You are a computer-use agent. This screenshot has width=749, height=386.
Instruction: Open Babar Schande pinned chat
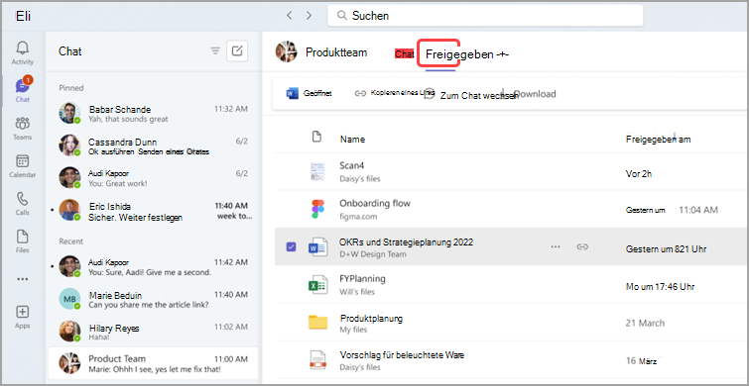click(154, 114)
